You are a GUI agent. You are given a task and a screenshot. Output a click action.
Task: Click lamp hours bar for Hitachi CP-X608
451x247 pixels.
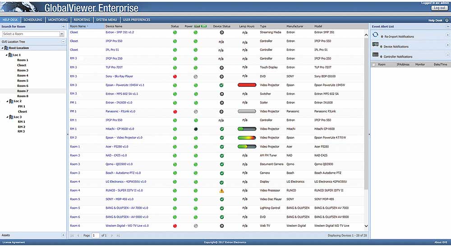(247, 129)
